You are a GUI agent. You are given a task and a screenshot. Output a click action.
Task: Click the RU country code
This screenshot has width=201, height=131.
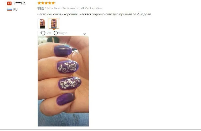click(x=15, y=10)
